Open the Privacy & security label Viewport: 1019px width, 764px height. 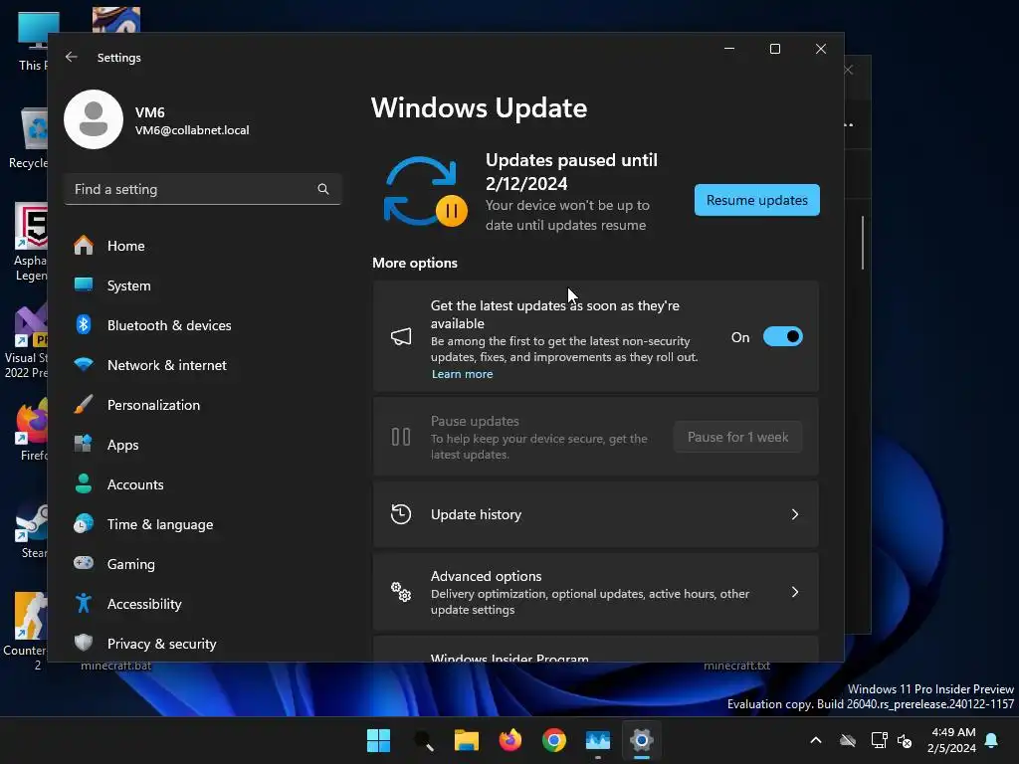162,644
